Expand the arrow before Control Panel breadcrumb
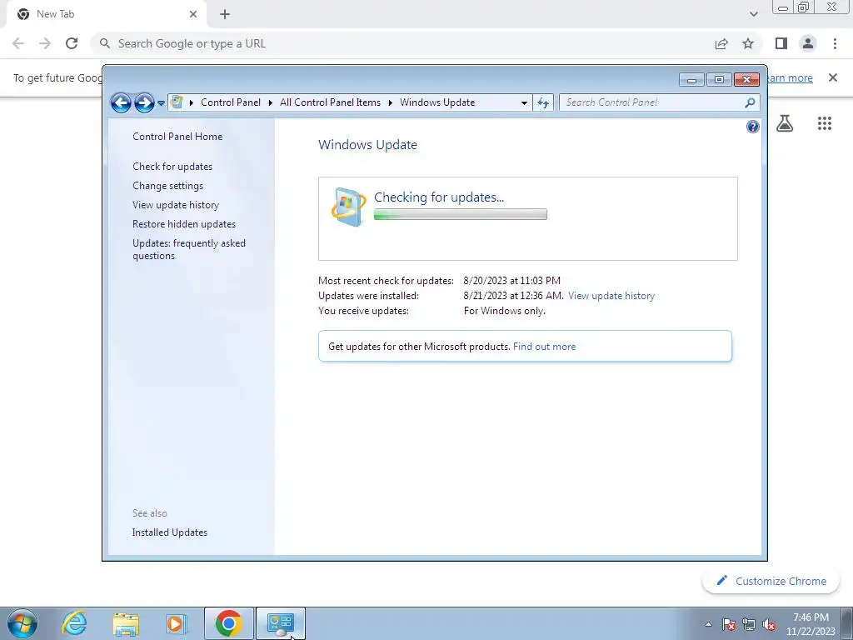This screenshot has width=853, height=640. pyautogui.click(x=192, y=102)
